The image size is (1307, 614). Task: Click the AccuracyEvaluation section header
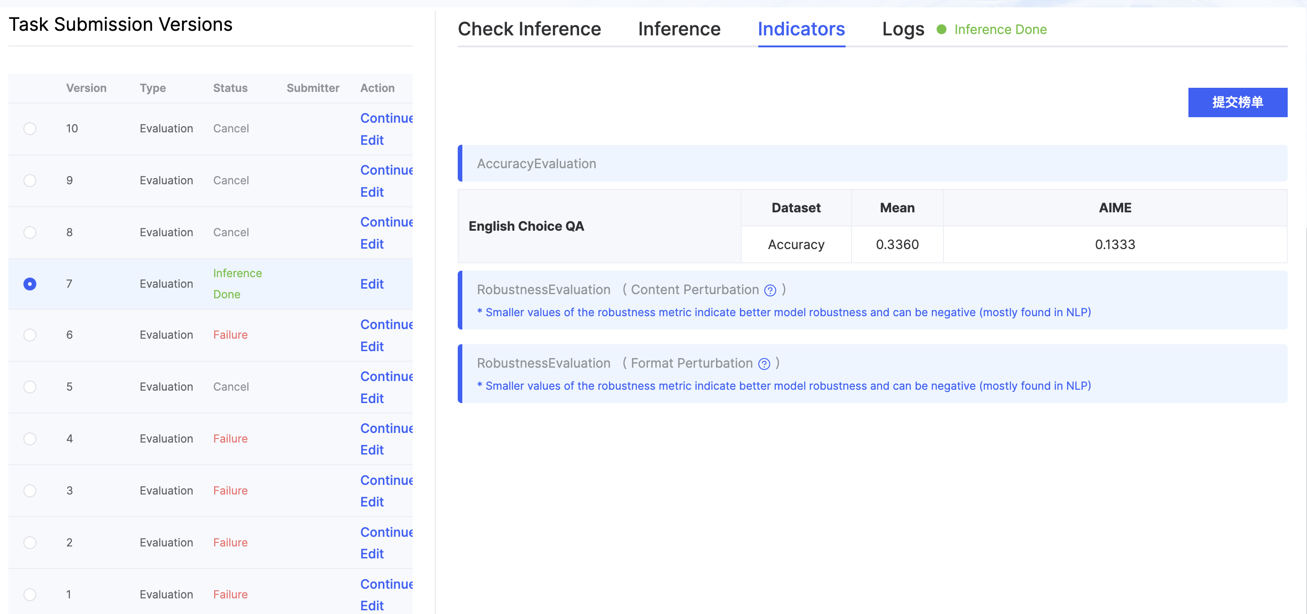(x=536, y=164)
